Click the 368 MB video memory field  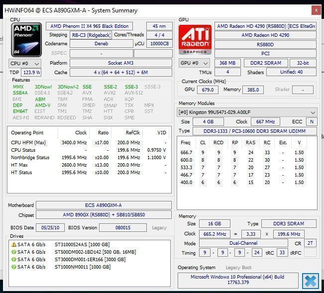(x=227, y=63)
